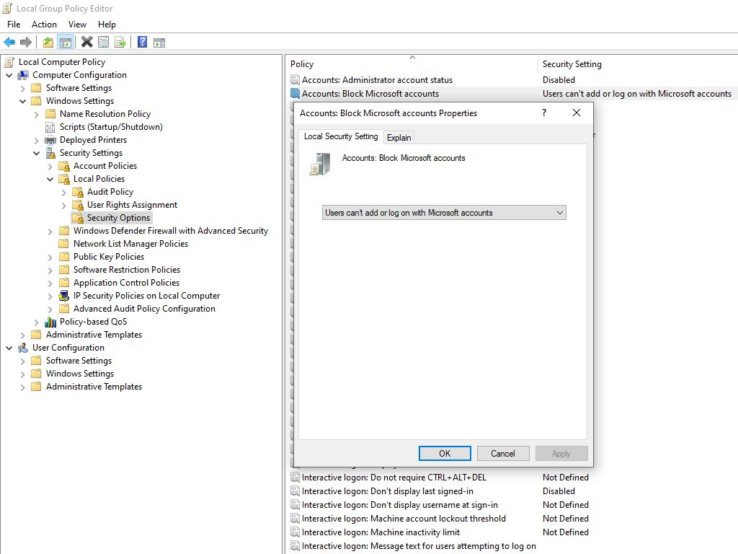
Task: Toggle Show/Hide Action Pane icon
Action: (159, 43)
